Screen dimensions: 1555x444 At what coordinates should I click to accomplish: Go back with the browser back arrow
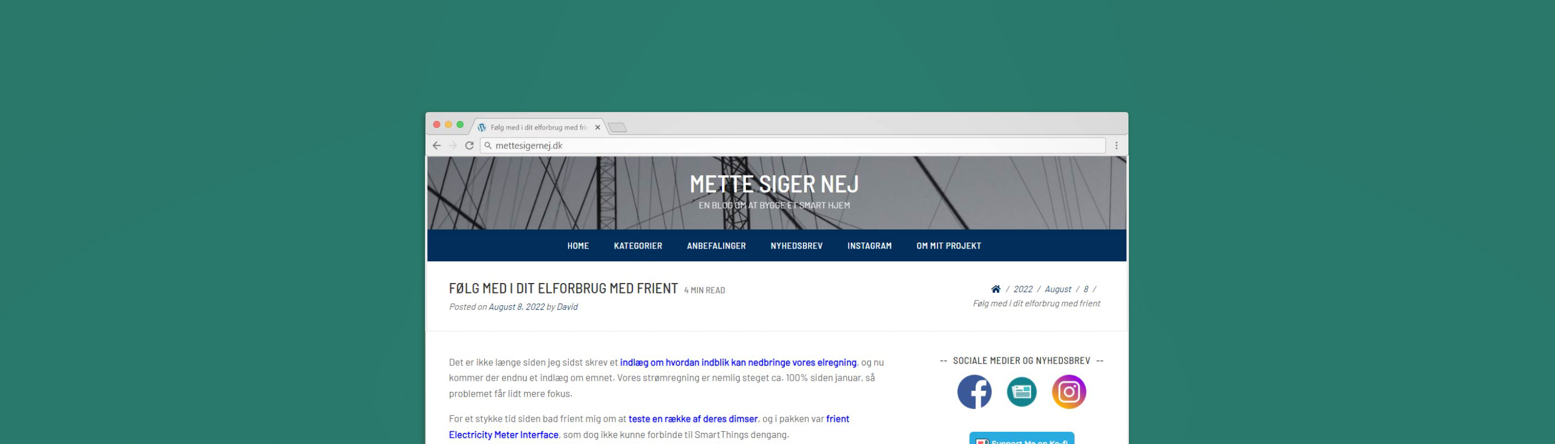click(x=437, y=145)
